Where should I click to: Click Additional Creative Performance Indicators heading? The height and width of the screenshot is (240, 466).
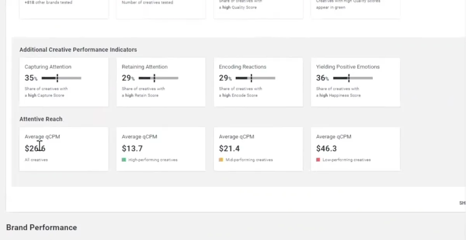tap(78, 50)
